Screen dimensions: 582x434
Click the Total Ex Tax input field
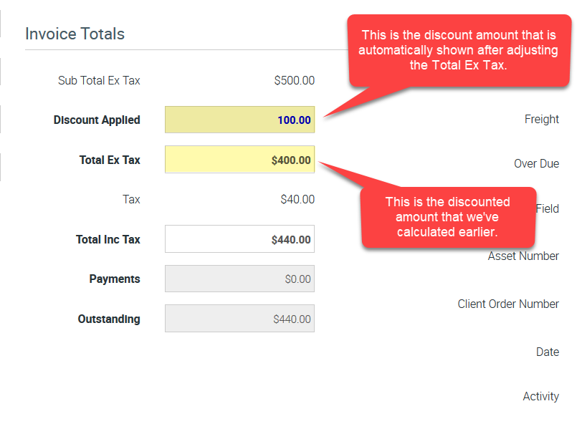239,160
